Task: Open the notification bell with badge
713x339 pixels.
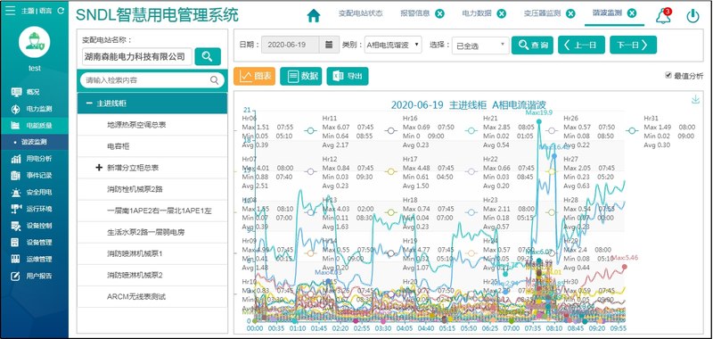Action: 663,16
